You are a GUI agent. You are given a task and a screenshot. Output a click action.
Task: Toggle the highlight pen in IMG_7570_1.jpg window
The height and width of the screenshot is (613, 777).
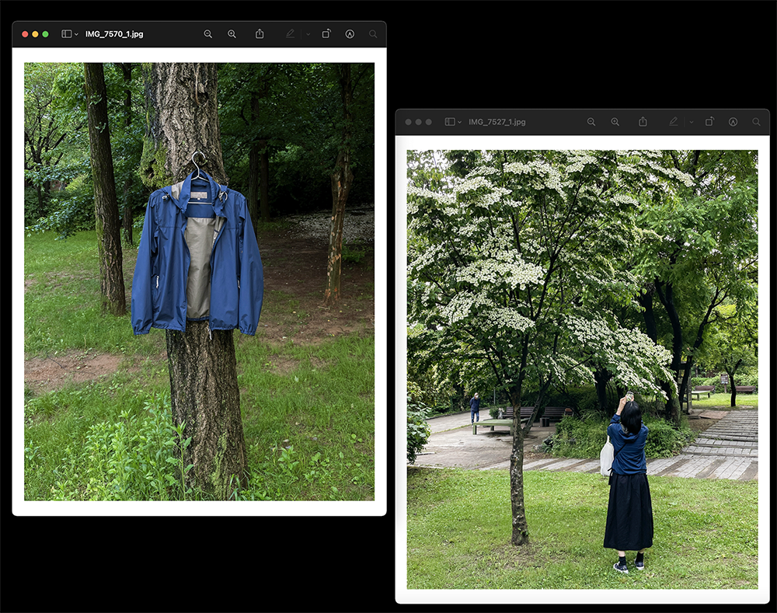click(291, 34)
